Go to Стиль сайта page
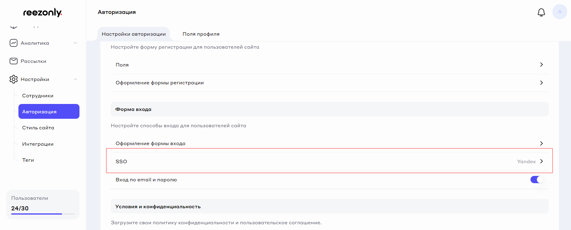The width and height of the screenshot is (571, 230). [38, 128]
